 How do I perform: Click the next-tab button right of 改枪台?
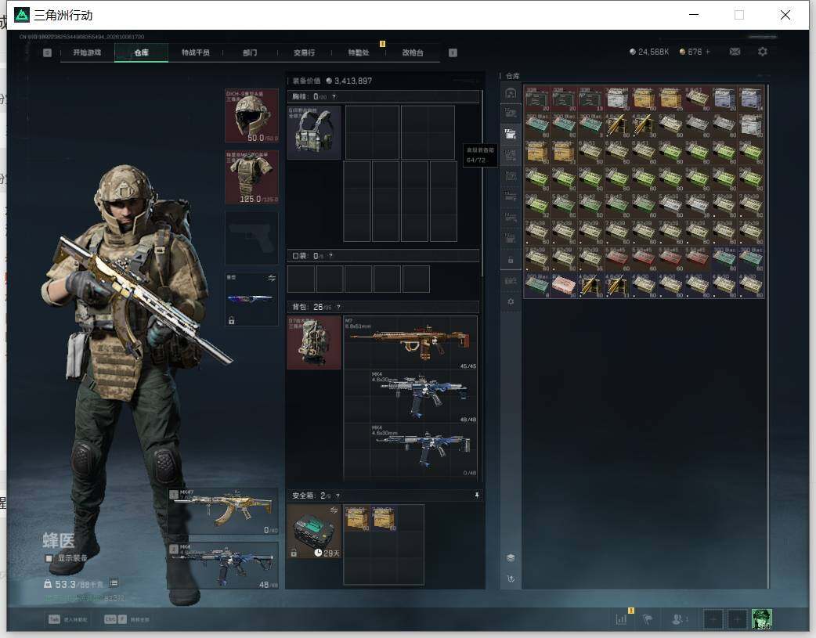pyautogui.click(x=453, y=52)
